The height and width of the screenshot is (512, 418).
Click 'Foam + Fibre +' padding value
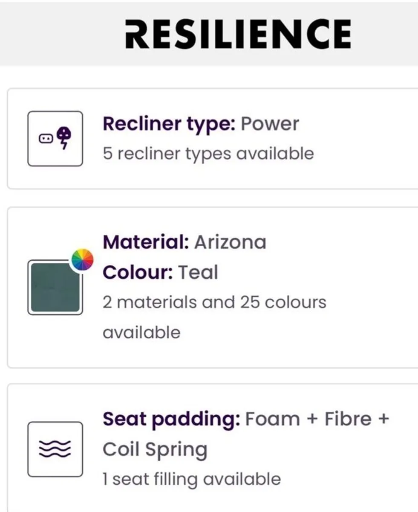coord(317,419)
